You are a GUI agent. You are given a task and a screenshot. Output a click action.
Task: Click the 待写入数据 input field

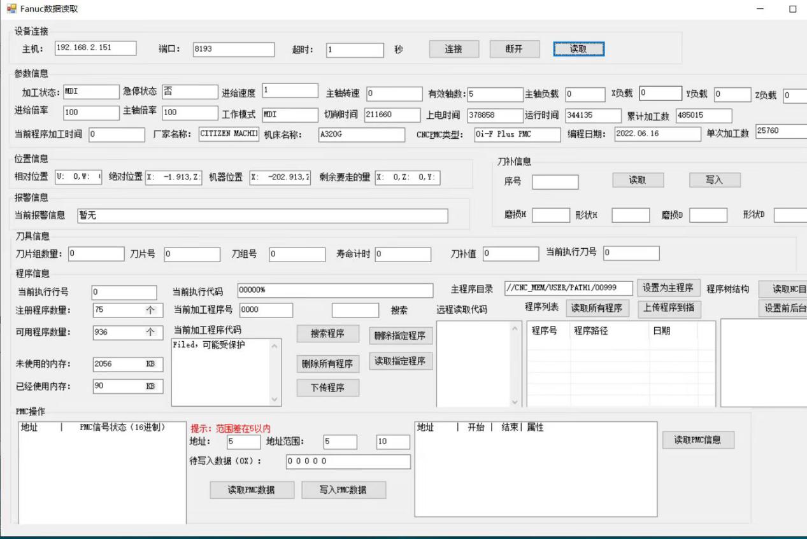click(x=348, y=461)
